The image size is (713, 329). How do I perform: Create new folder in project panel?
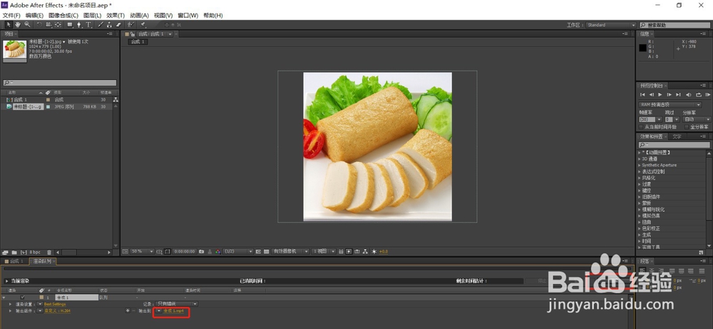pyautogui.click(x=14, y=253)
